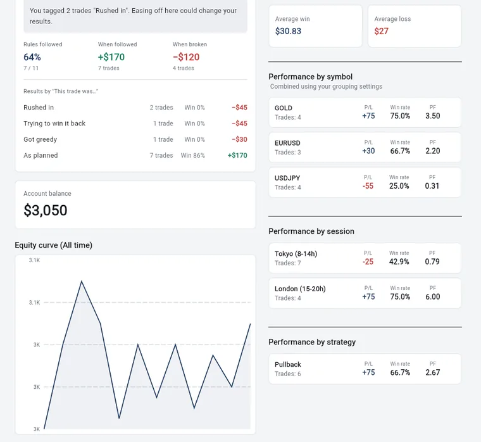Click the Tokyo session P/L -25
481x442 pixels.
click(x=368, y=262)
